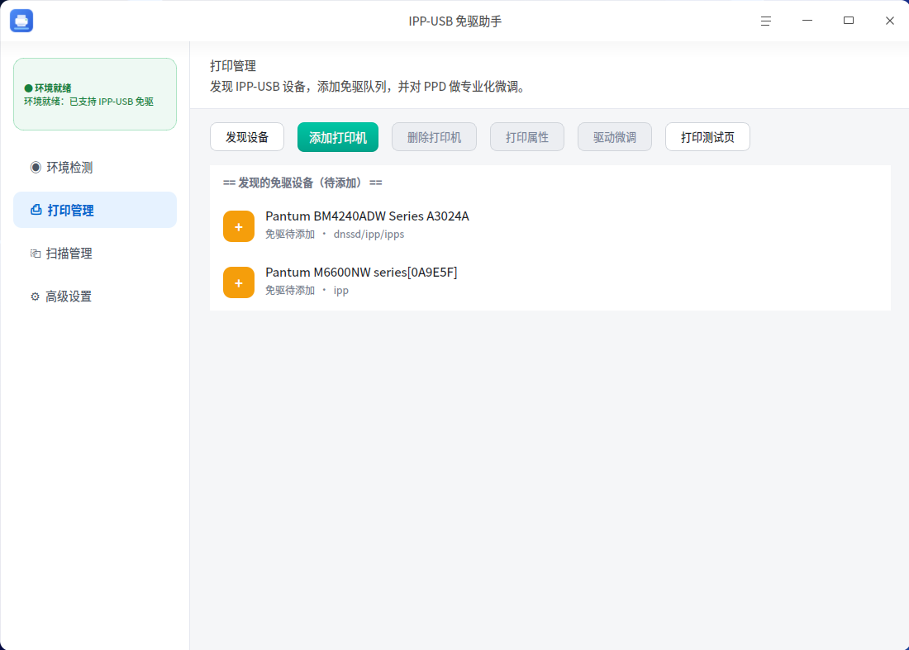The height and width of the screenshot is (650, 909).
Task: Click the 打印测试页 button
Action: pyautogui.click(x=708, y=137)
